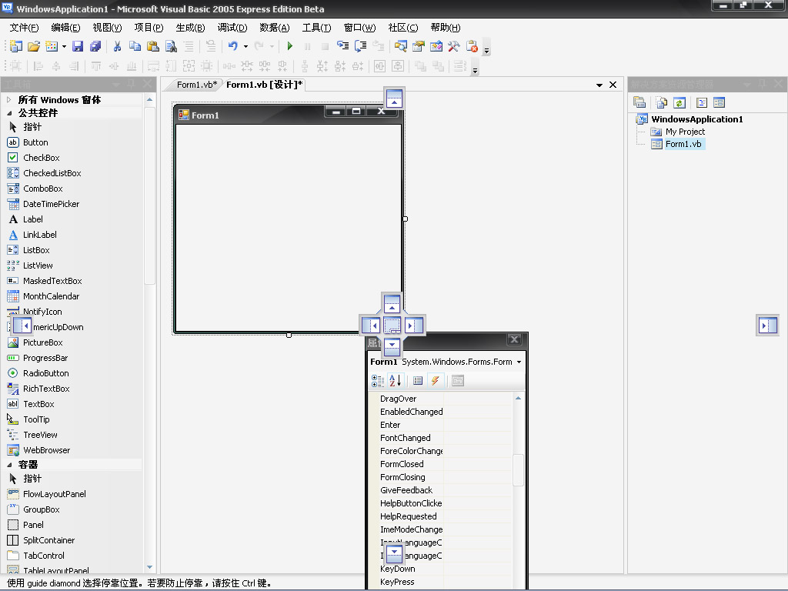Click View Code icon in Solution Explorer
The height and width of the screenshot is (591, 788).
coord(702,102)
